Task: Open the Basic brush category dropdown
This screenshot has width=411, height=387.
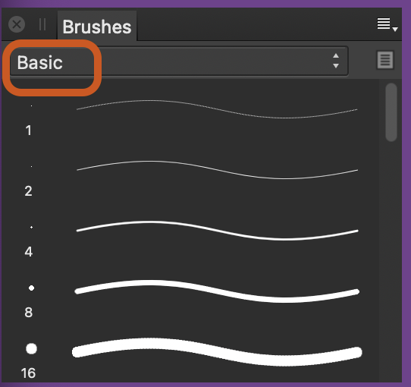Action: pyautogui.click(x=179, y=61)
